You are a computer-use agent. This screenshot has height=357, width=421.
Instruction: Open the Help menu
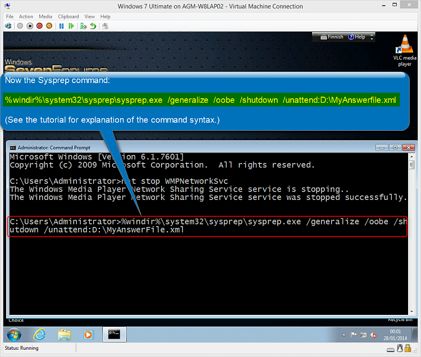coord(106,17)
